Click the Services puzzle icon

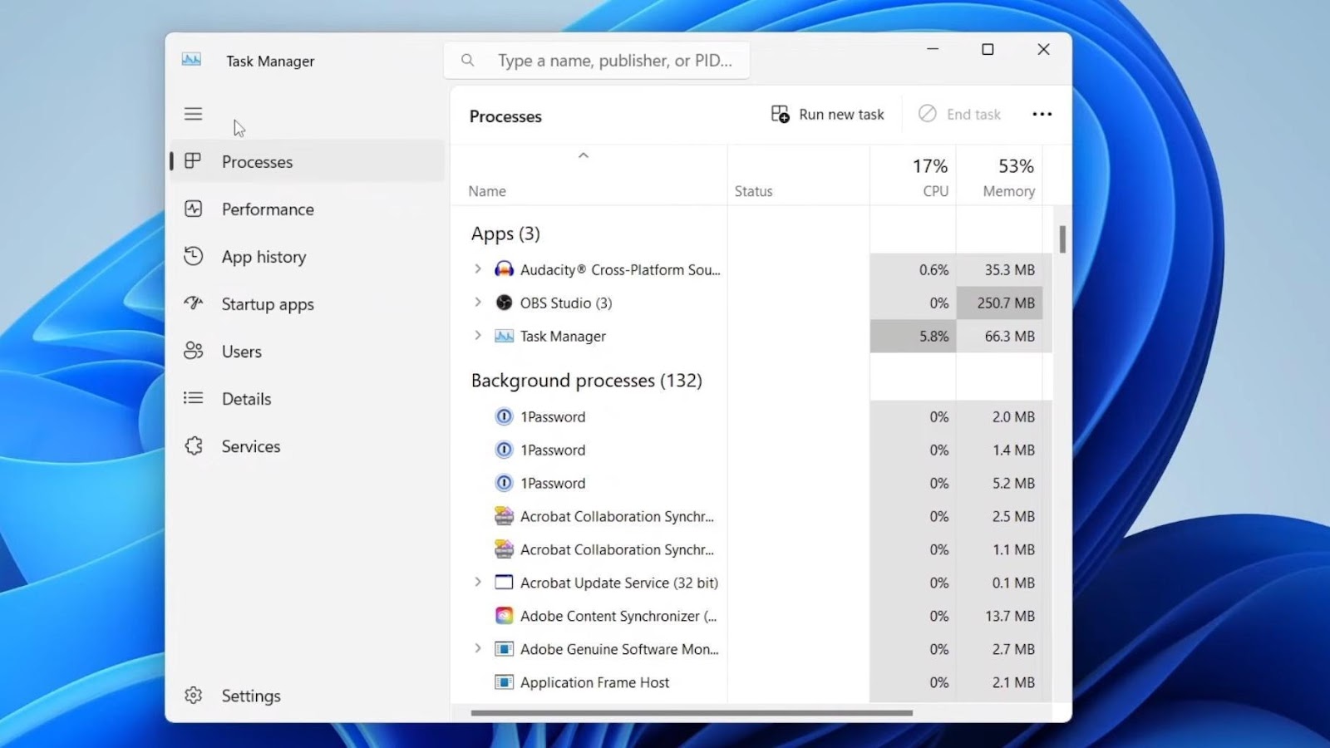(193, 445)
